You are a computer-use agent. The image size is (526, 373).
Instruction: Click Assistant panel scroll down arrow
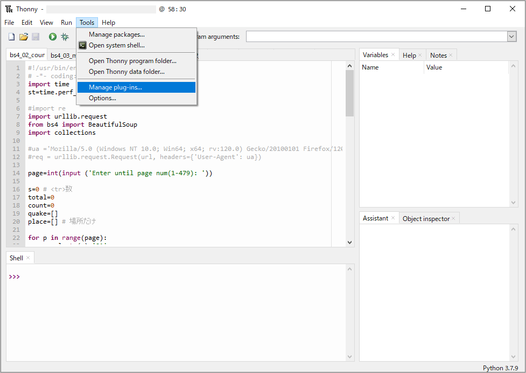tap(513, 356)
